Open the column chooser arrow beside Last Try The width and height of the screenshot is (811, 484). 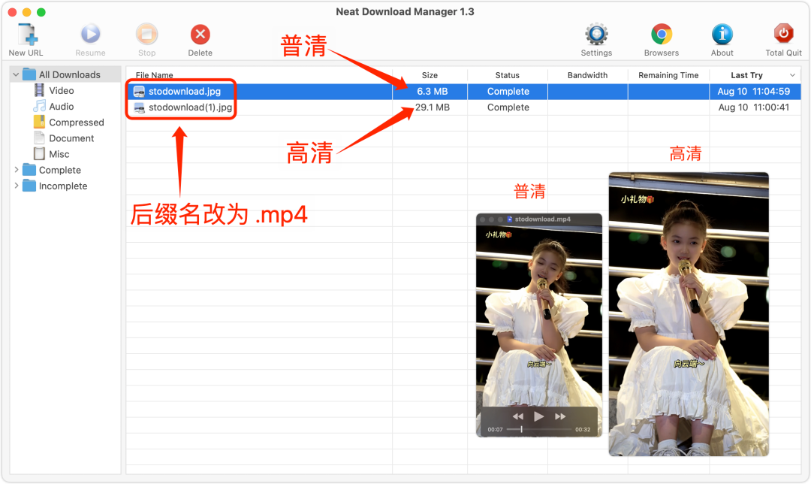pos(792,75)
